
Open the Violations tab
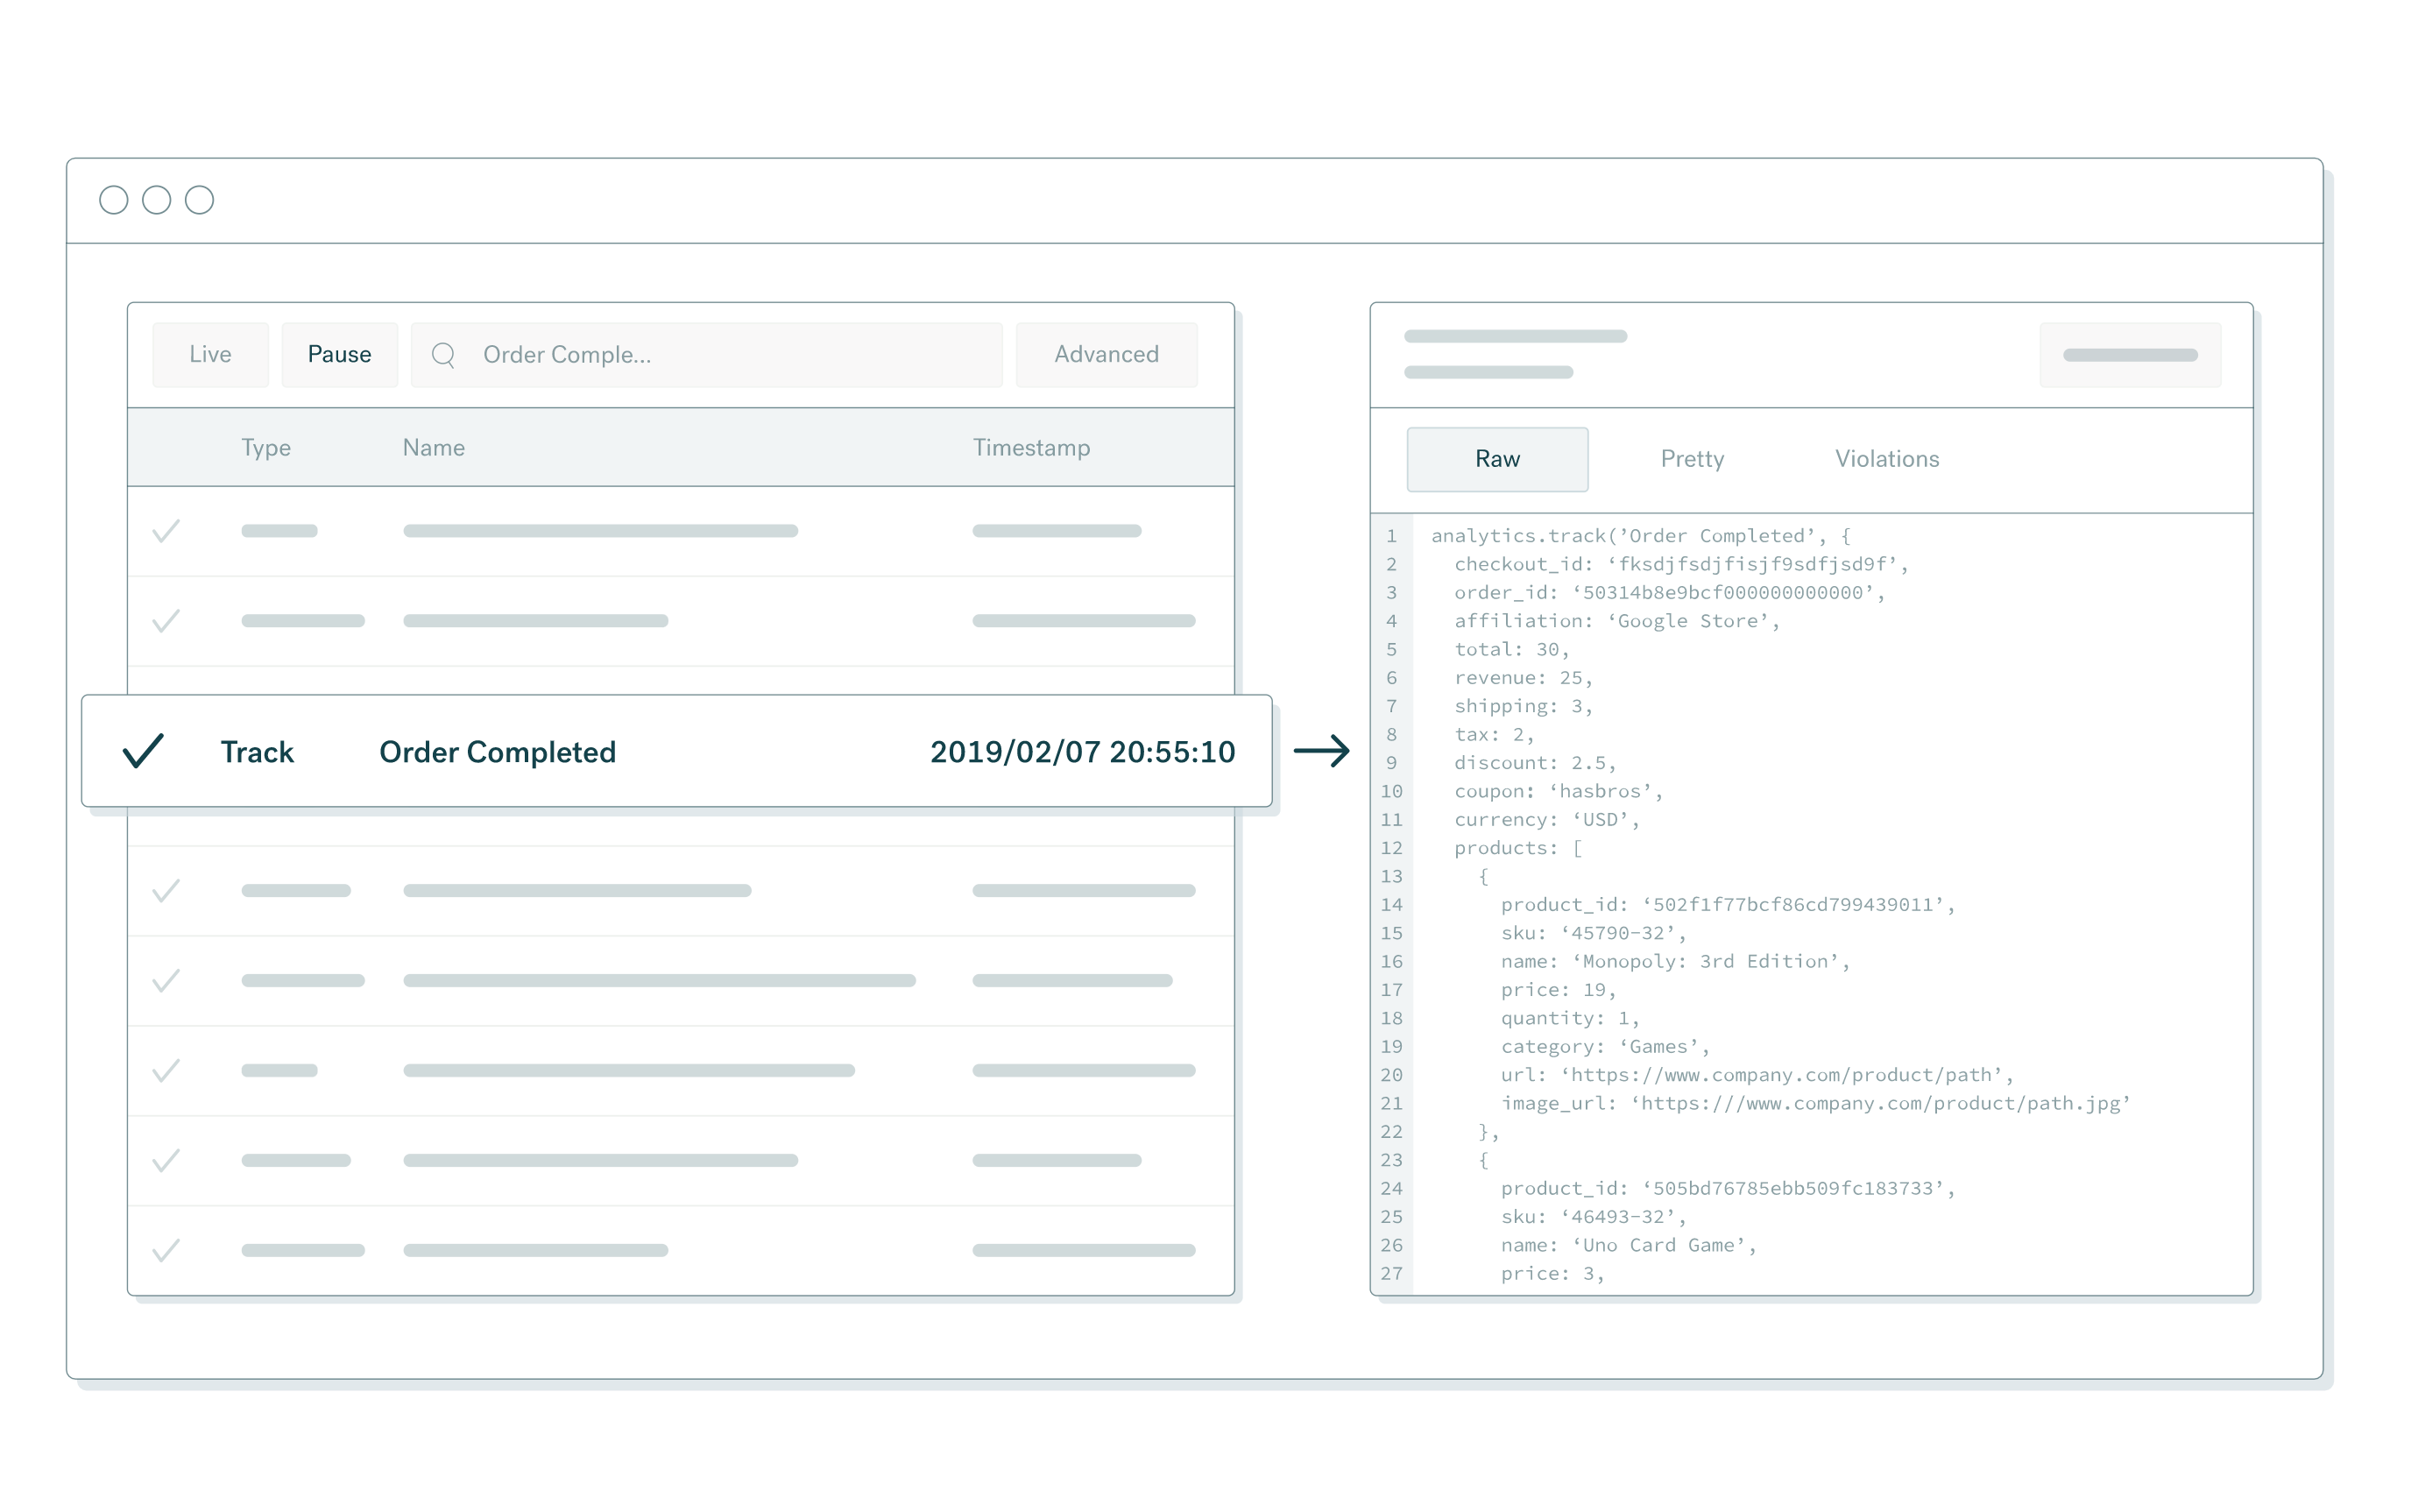pyautogui.click(x=1887, y=459)
